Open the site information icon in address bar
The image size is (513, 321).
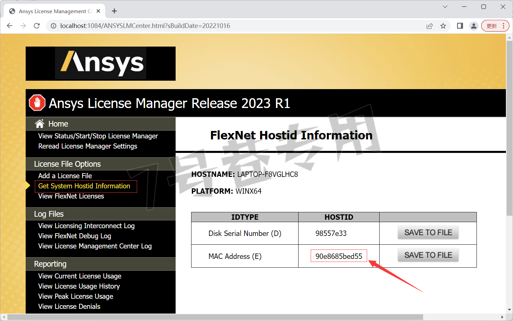pos(53,26)
